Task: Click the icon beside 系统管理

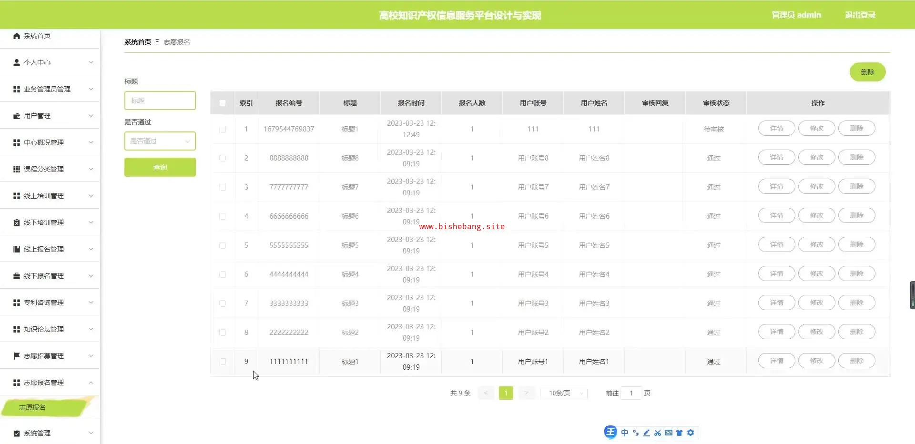Action: (17, 433)
